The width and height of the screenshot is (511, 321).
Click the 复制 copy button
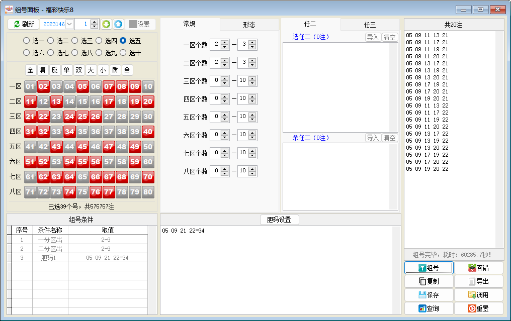coord(429,281)
